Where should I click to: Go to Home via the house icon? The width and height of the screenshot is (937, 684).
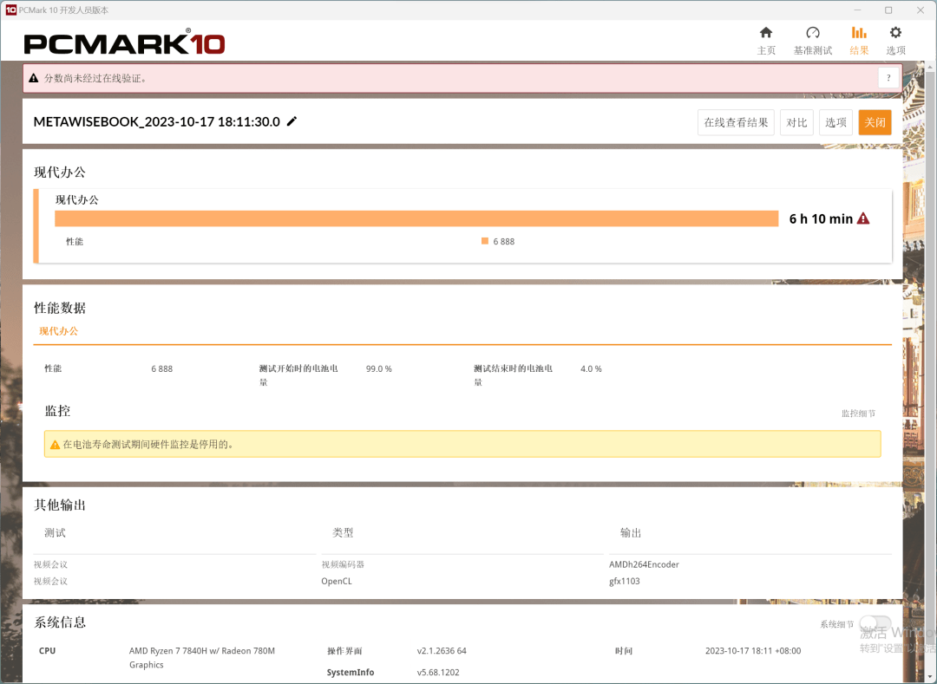[x=766, y=34]
